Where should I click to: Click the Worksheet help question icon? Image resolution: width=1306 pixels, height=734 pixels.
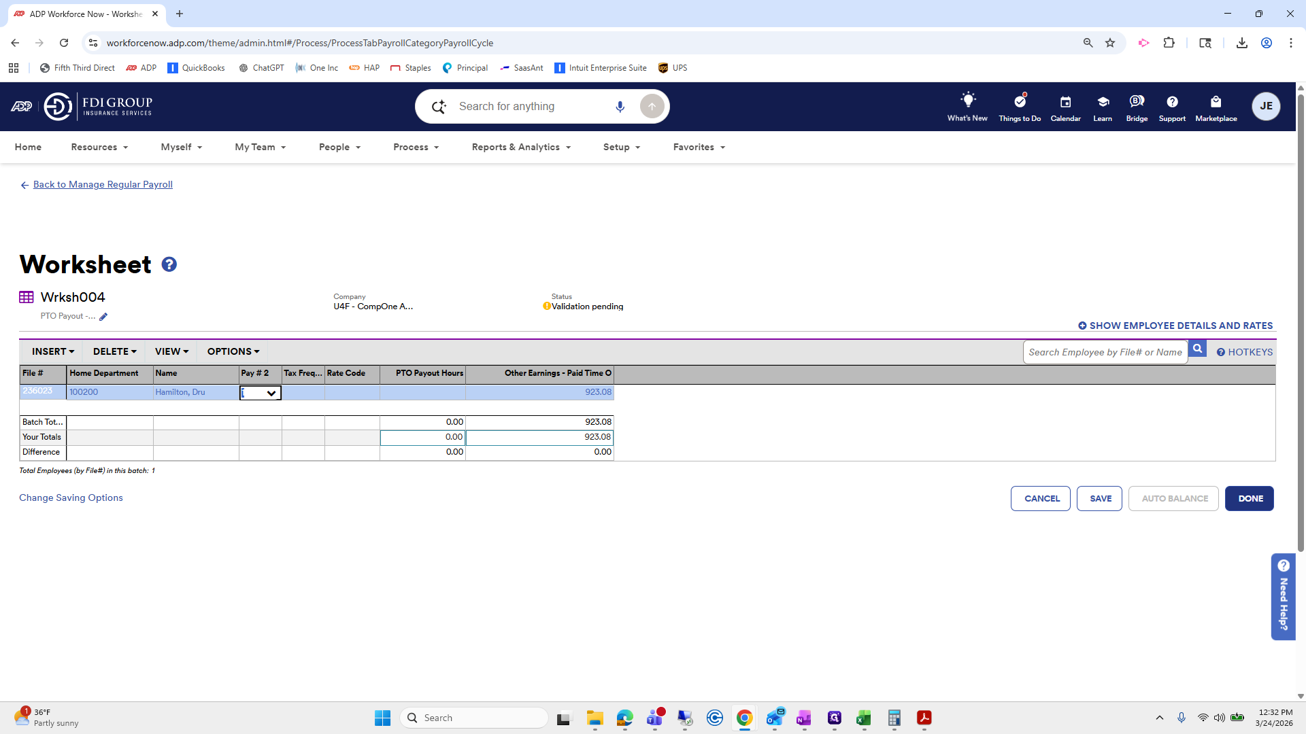tap(169, 264)
